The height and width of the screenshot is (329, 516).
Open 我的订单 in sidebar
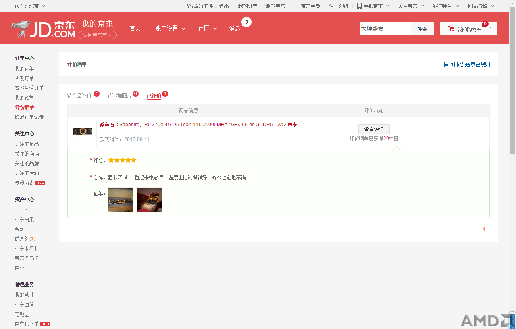point(25,69)
